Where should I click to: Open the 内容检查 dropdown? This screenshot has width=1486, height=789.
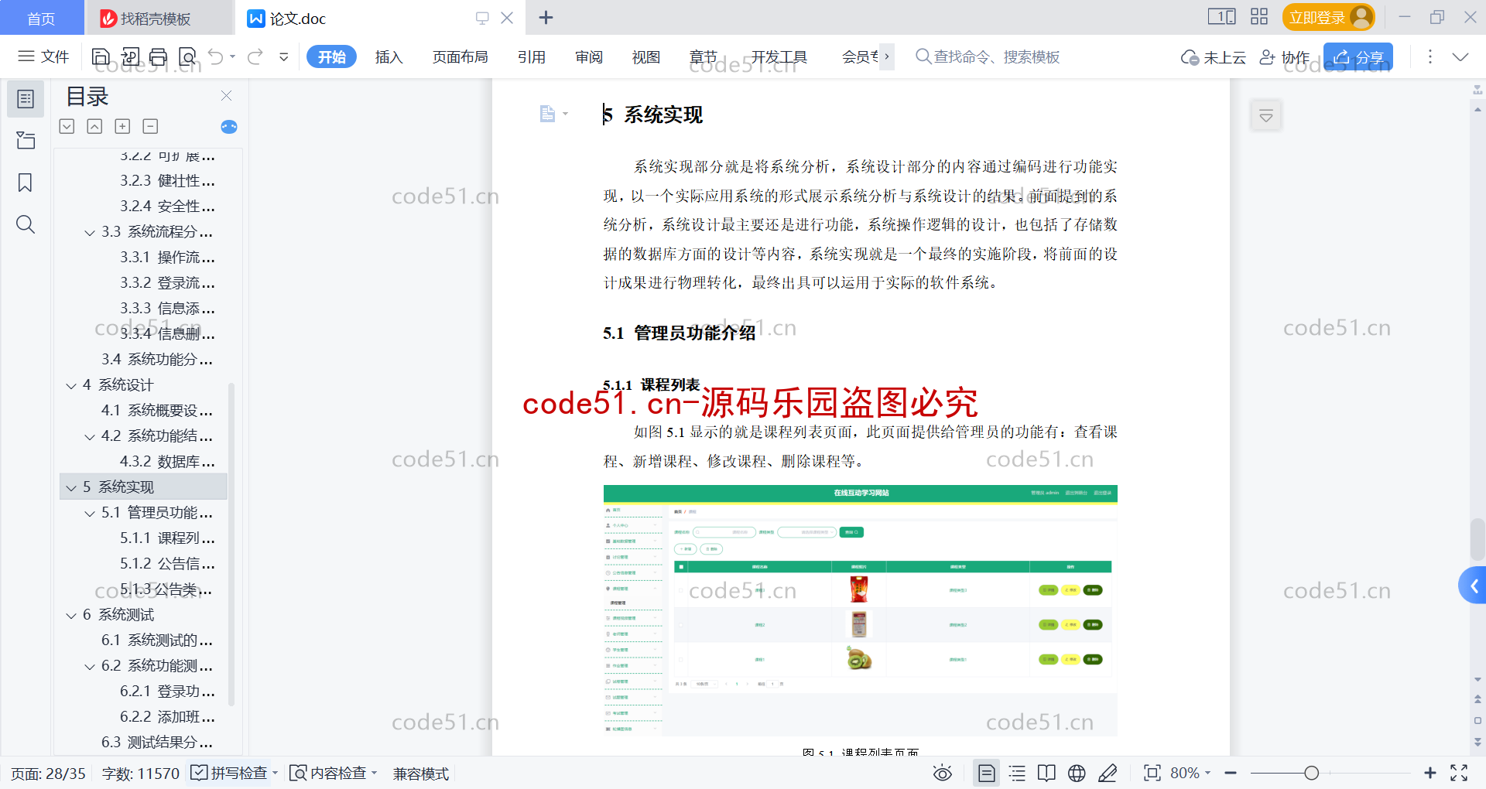point(334,773)
